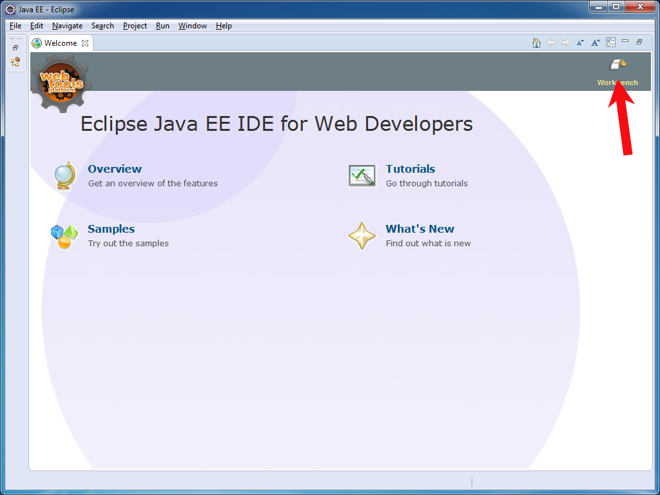Viewport: 660px width, 495px height.
Task: Click the What's New link
Action: (x=420, y=229)
